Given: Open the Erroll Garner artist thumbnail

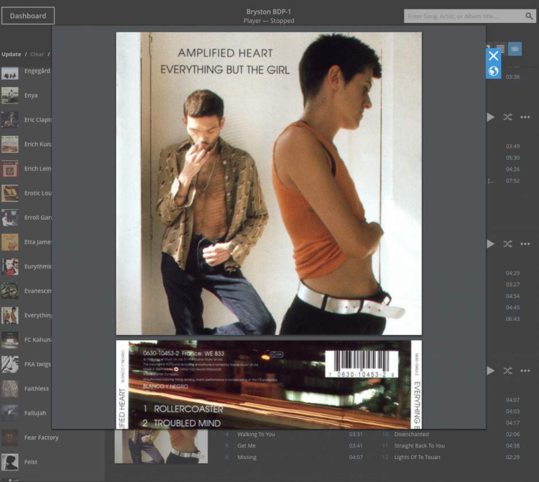Looking at the screenshot, I should (10, 217).
